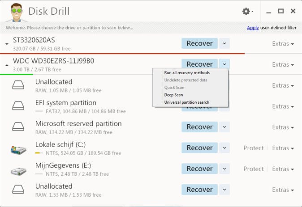Screen dimensions: 302x207
Task: Open Extras menu for MijnGegevens (E:)
Action: point(283,169)
